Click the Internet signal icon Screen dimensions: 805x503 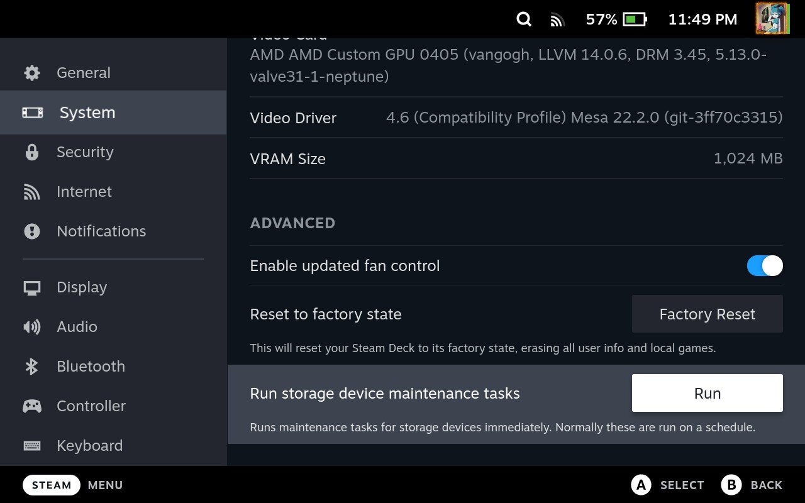click(x=32, y=192)
